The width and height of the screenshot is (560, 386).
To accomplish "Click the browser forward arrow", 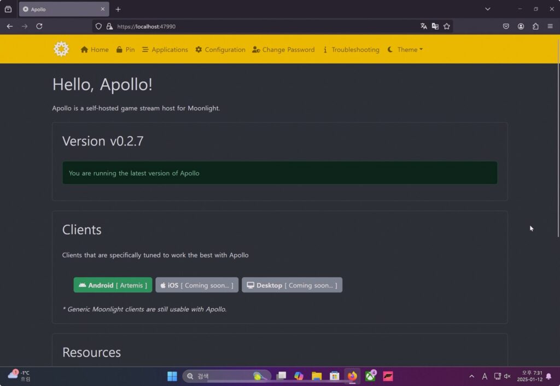I will coord(24,26).
